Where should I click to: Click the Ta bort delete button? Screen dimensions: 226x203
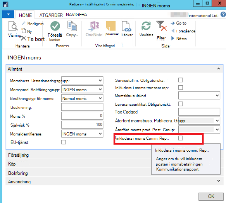(x=33, y=39)
